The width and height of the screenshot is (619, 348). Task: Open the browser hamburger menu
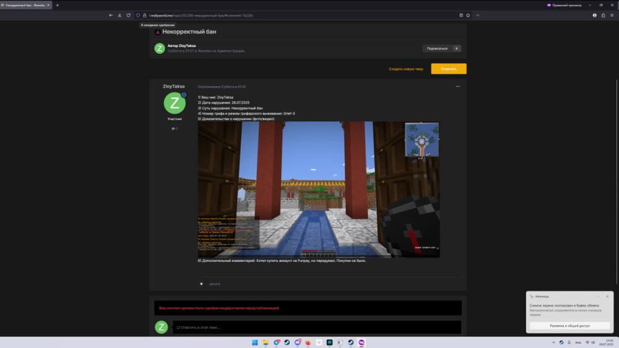point(612,15)
